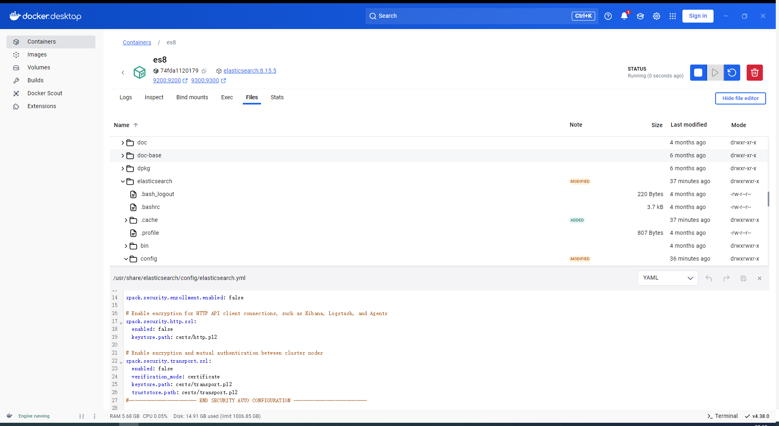The image size is (779, 426).
Task: Collapse the elasticsearch folder
Action: click(x=123, y=182)
